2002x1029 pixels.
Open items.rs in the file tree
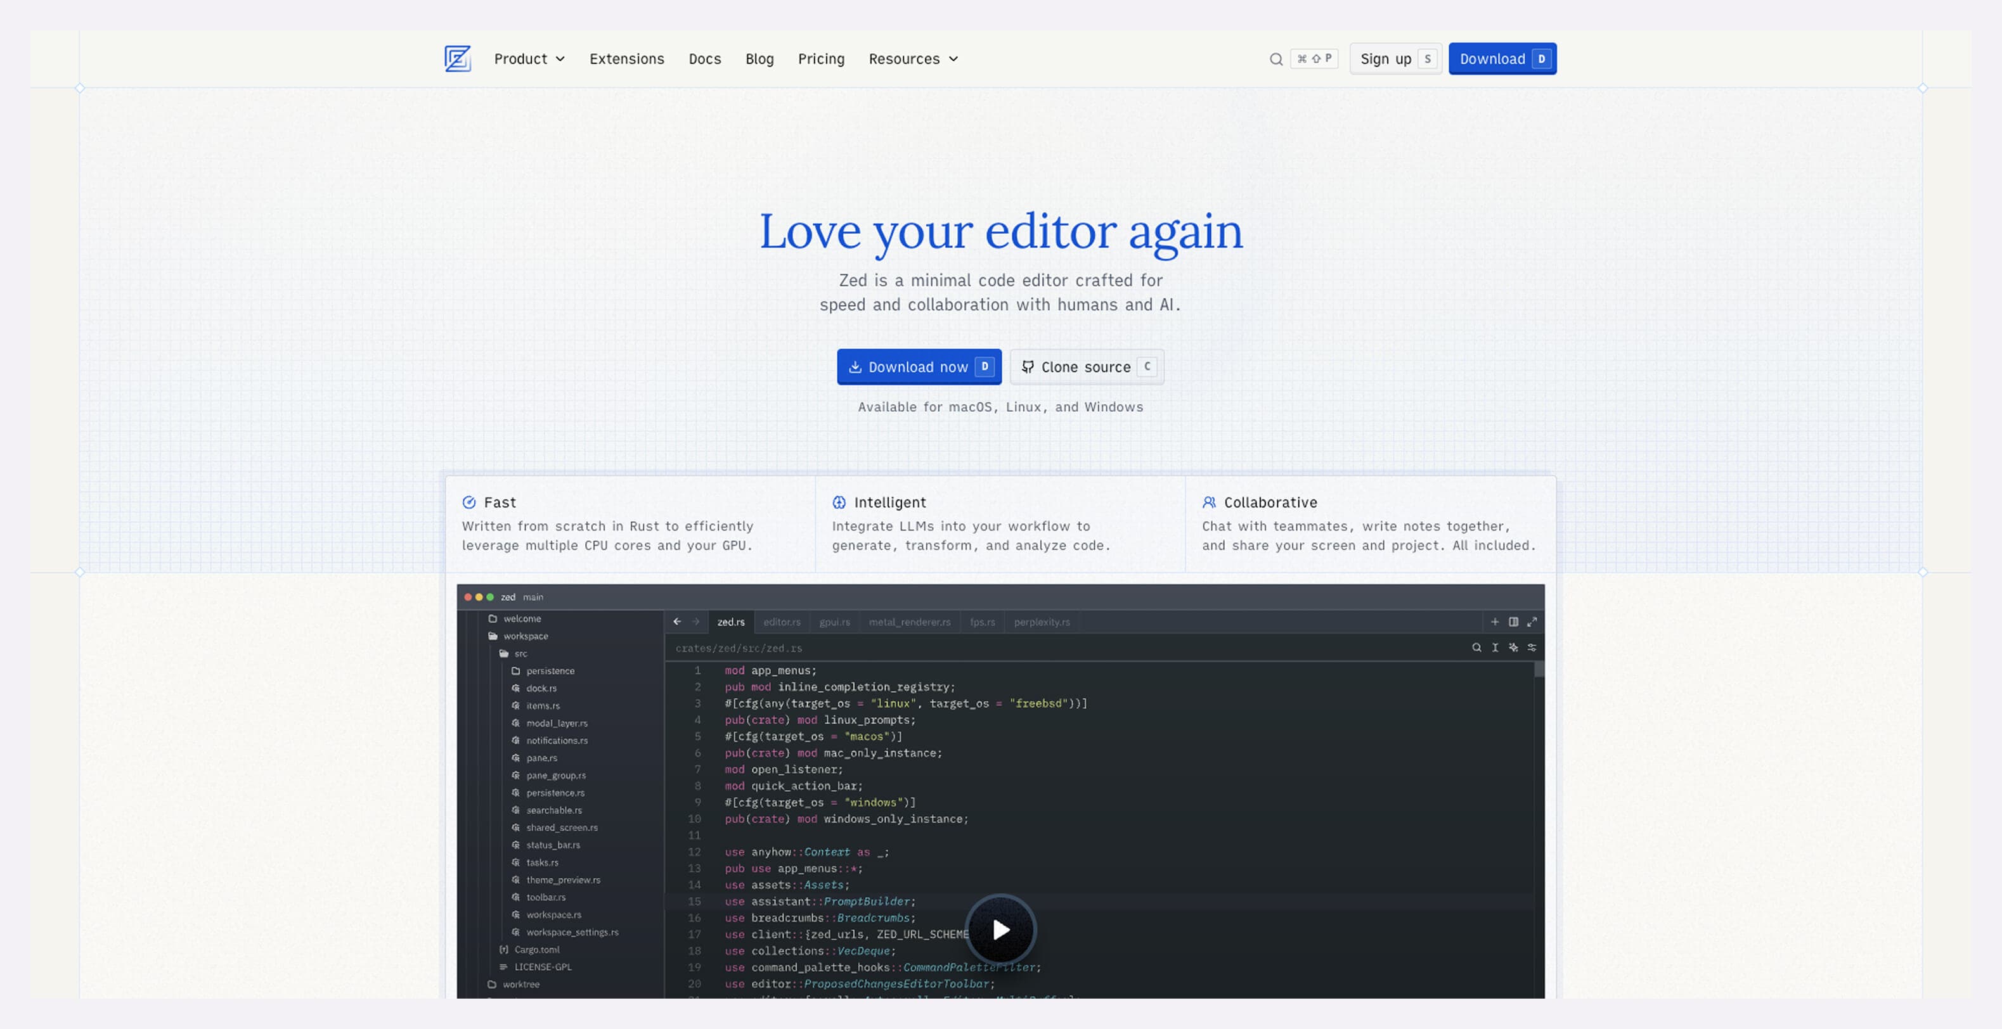pyautogui.click(x=536, y=706)
